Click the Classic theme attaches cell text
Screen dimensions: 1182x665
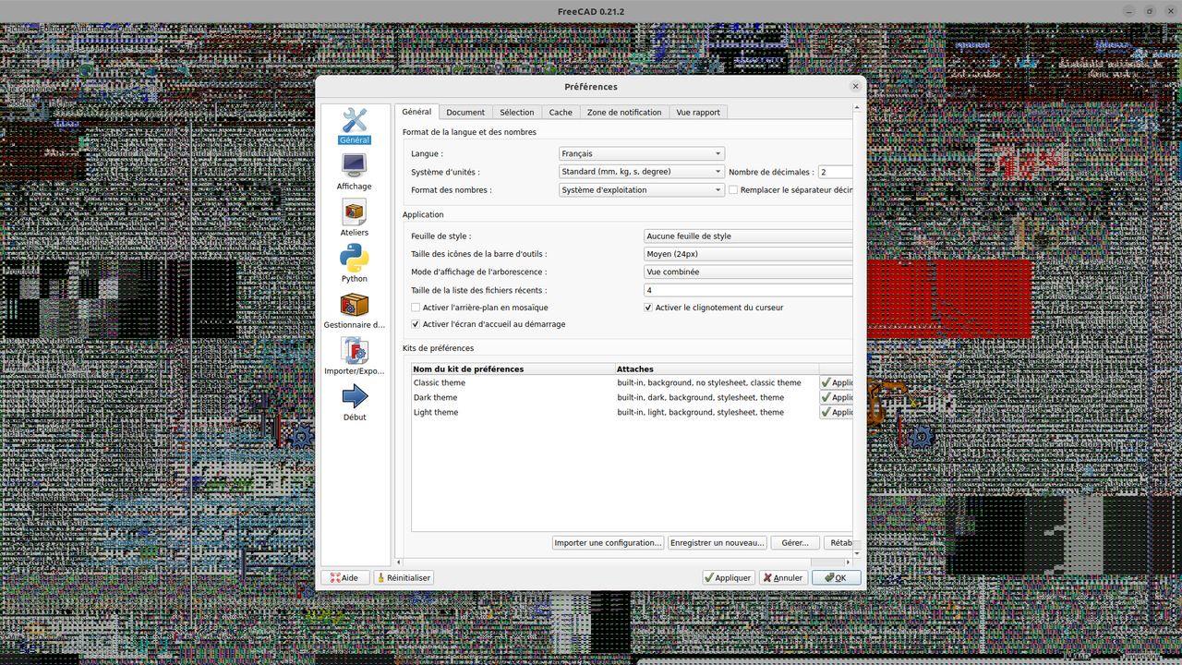(x=709, y=382)
